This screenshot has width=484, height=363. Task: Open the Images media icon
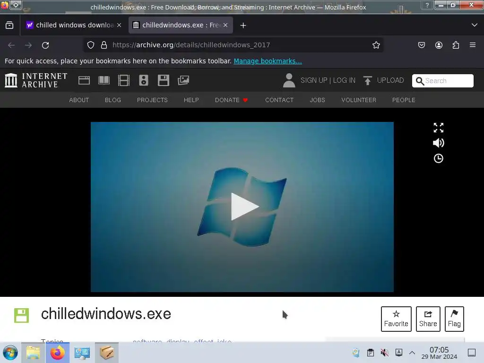tap(183, 80)
